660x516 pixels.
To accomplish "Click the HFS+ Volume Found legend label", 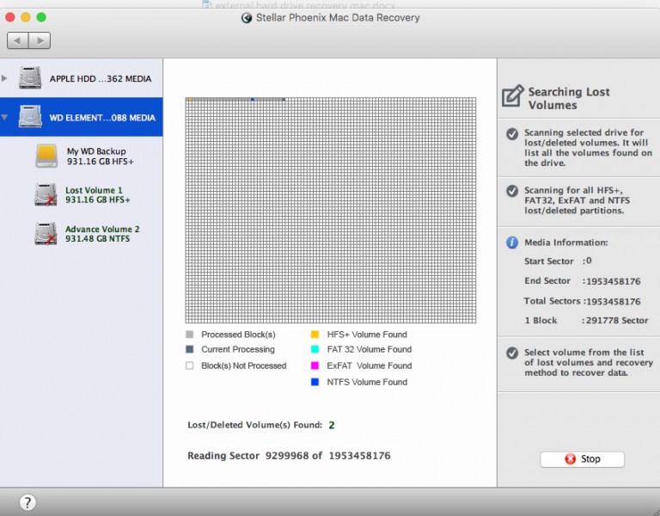I will coord(367,335).
